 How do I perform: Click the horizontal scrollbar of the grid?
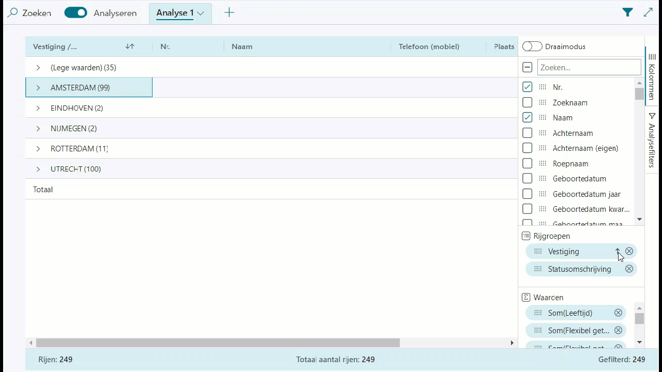[218, 343]
